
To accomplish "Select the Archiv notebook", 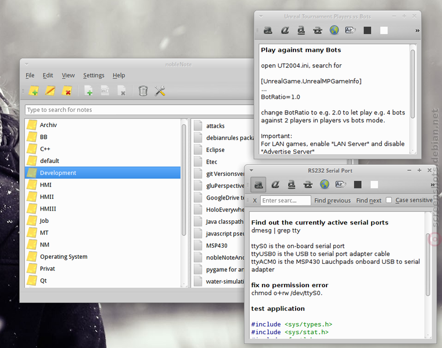I will click(103, 125).
